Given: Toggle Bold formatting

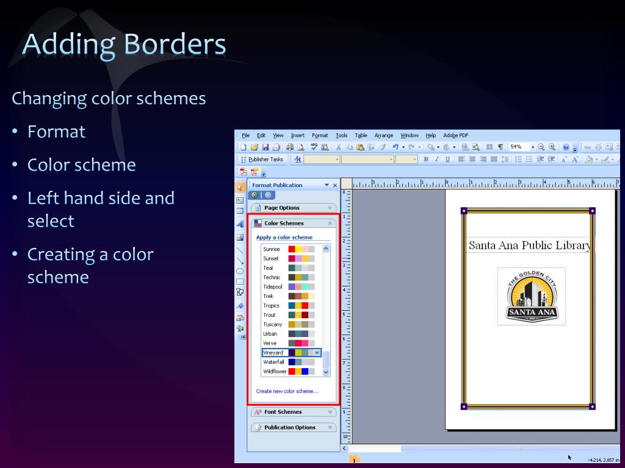Looking at the screenshot, I should [x=425, y=159].
